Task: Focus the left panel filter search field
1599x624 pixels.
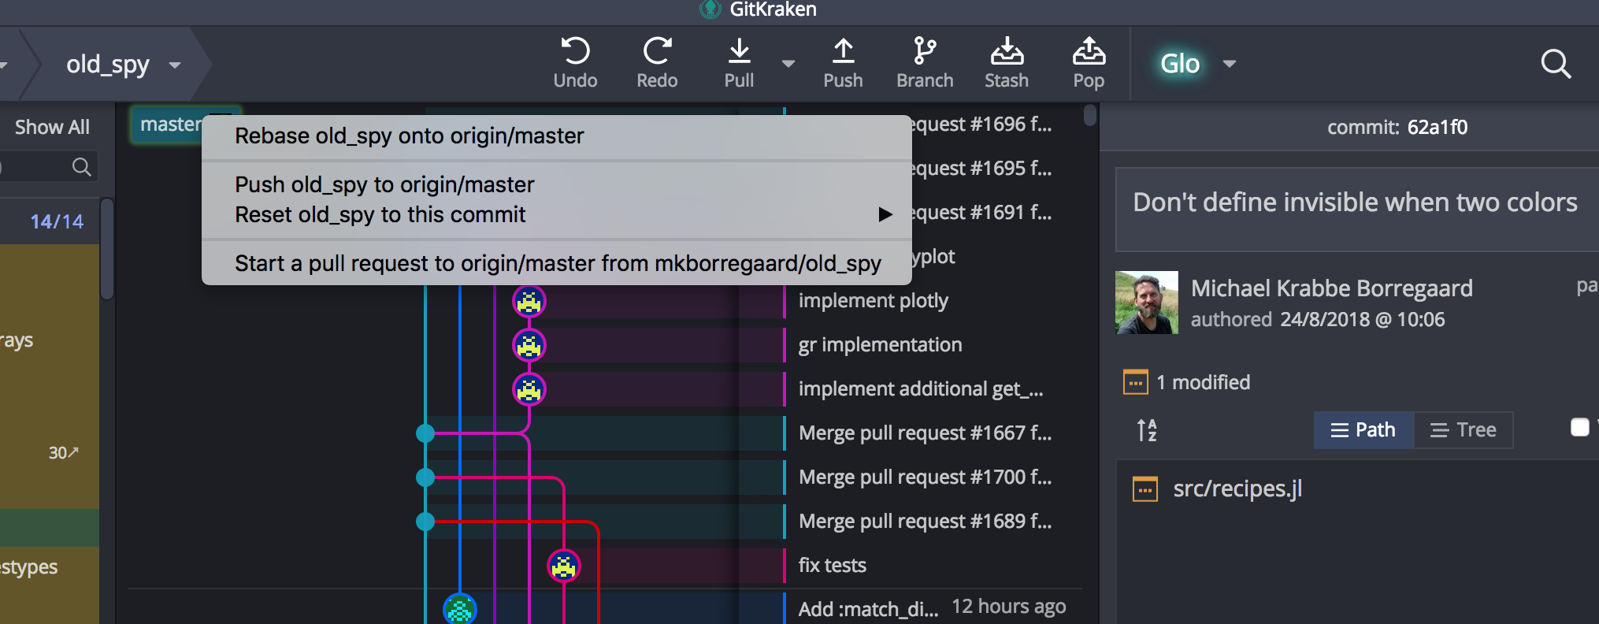Action: click(47, 166)
